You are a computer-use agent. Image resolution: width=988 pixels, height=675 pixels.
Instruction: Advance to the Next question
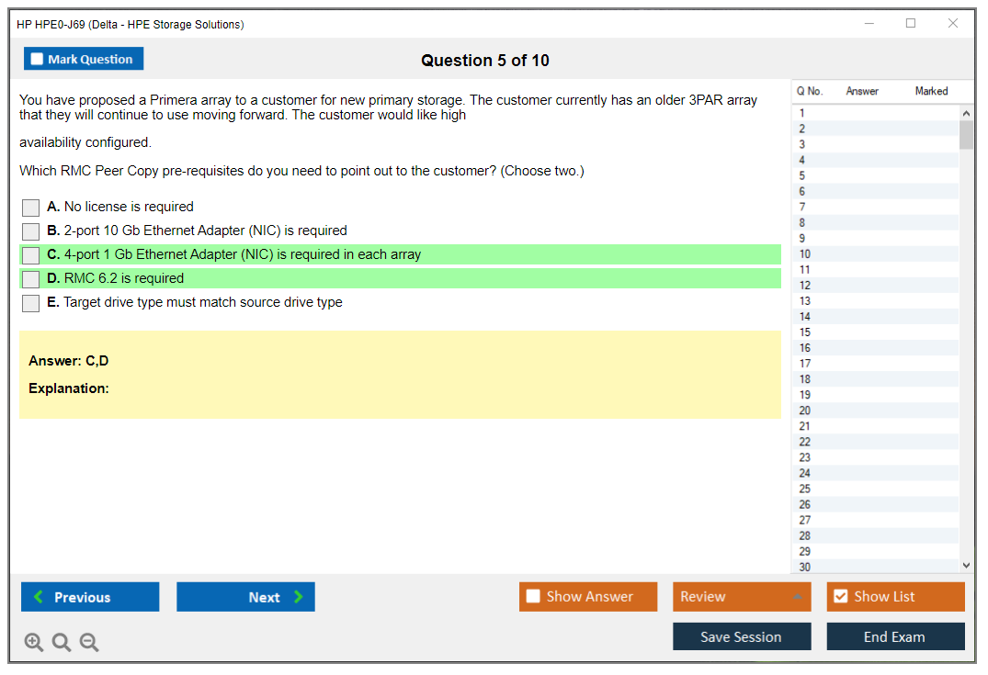pyautogui.click(x=245, y=597)
